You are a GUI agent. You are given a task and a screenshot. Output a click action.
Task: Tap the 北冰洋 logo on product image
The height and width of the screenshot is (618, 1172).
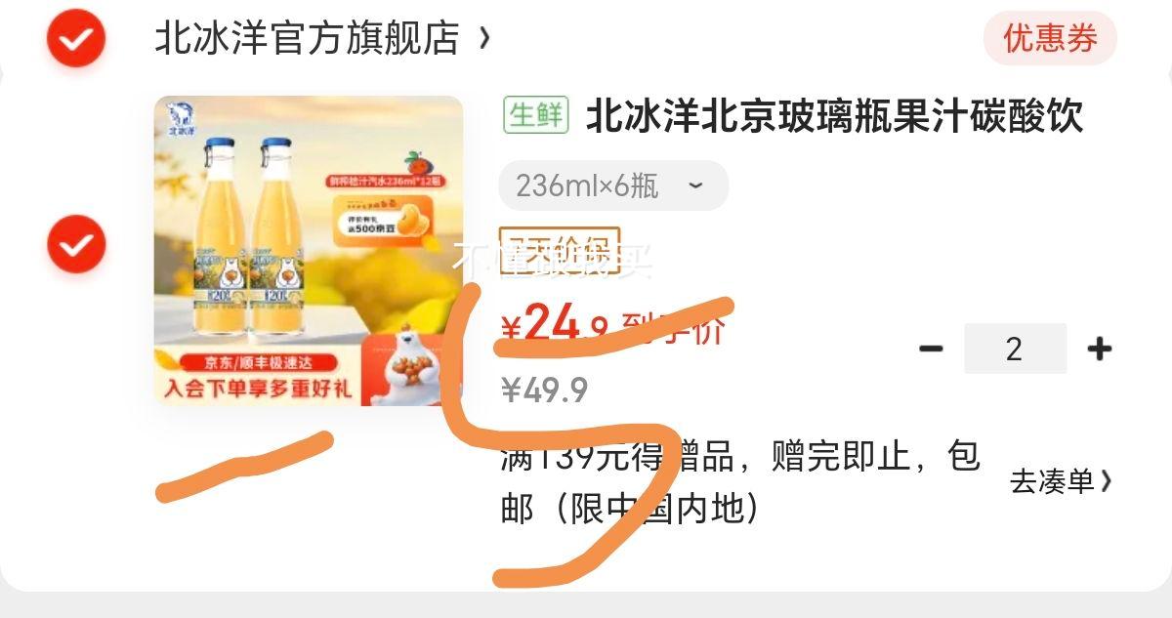[x=181, y=117]
